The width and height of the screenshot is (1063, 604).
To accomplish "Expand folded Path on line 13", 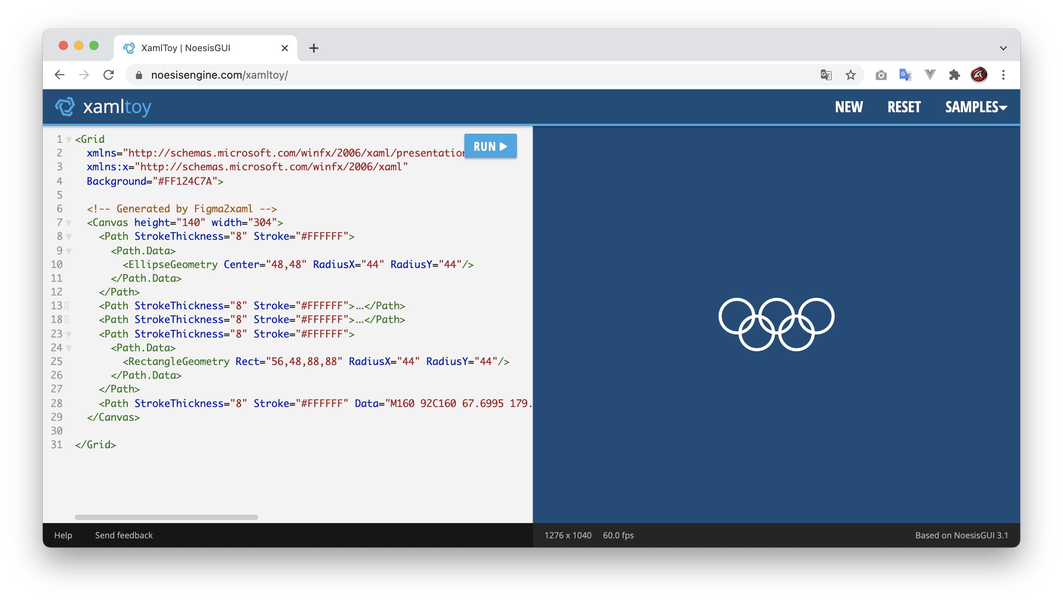I will [x=67, y=306].
